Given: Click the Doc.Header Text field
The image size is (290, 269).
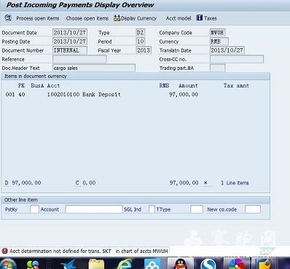Looking at the screenshot, I should 94,68.
